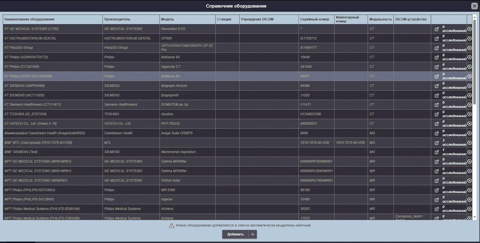Delete the Маммография Carestream Health row
Viewport: 480px width, 243px height.
coord(469,133)
